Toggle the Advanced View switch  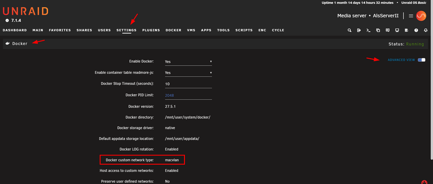tap(421, 60)
